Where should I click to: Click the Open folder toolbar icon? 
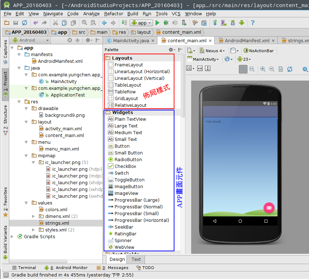pyautogui.click(x=7, y=23)
